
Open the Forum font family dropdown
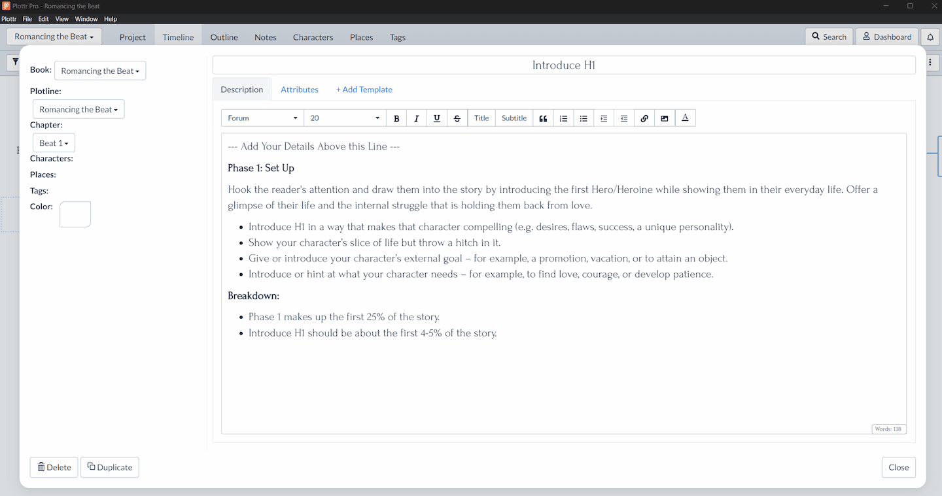tap(262, 118)
